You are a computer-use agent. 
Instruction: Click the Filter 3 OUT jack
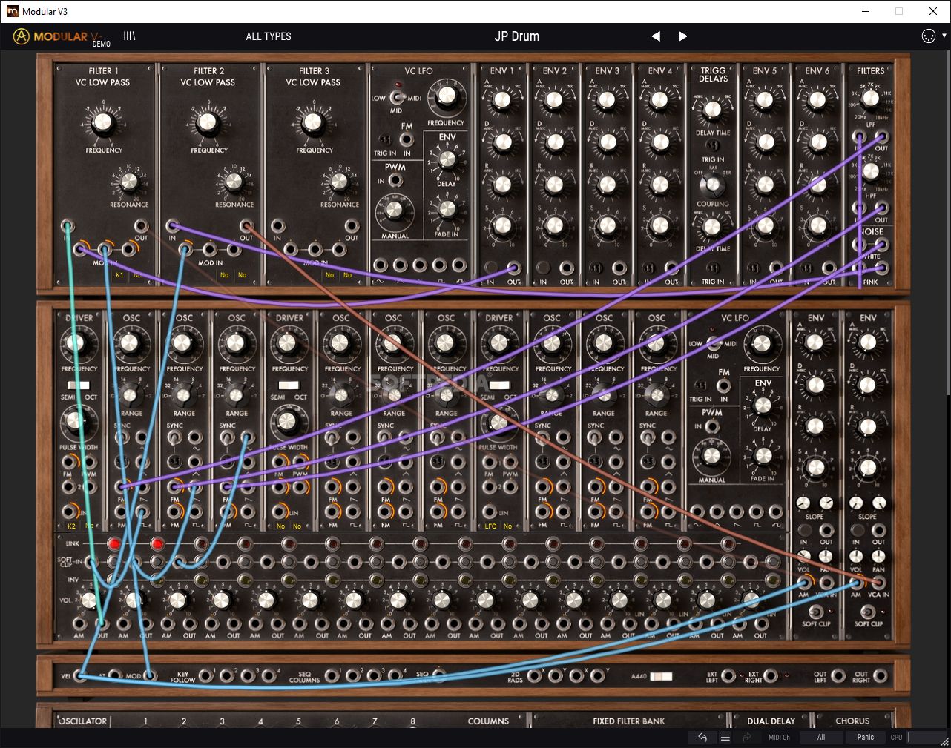coord(352,226)
